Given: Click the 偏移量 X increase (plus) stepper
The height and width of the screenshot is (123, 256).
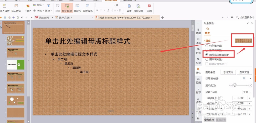Looking at the screenshot, I should click(249, 98).
